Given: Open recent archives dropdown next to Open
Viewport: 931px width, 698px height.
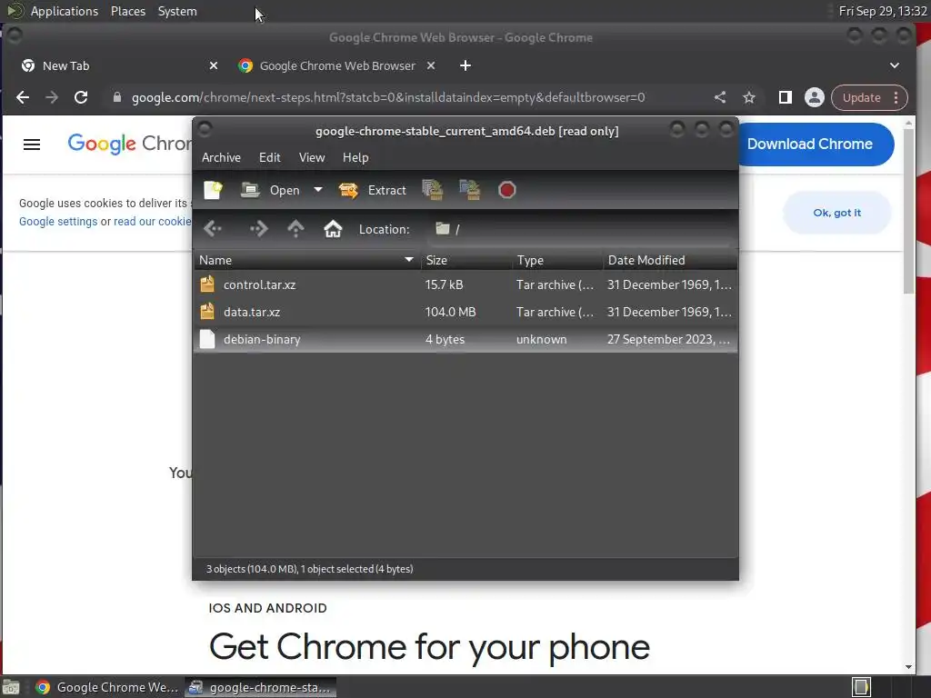Looking at the screenshot, I should coord(318,190).
